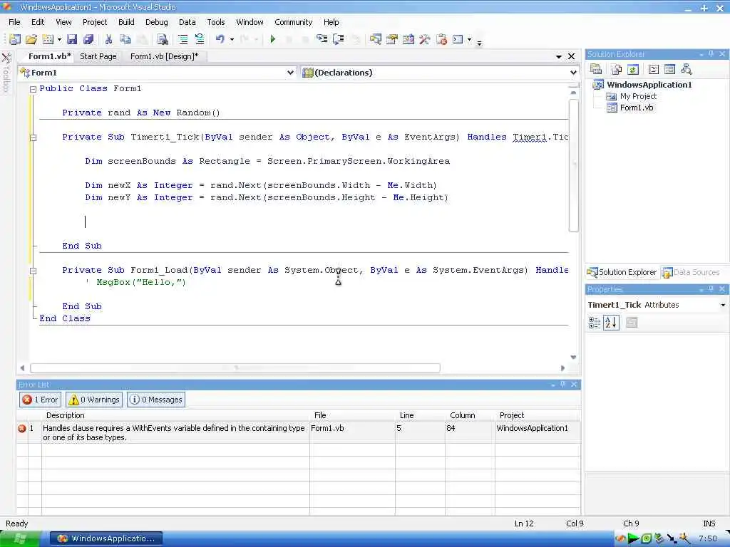Switch to the Form1.vb [Design] tab
The image size is (730, 547).
pyautogui.click(x=165, y=56)
